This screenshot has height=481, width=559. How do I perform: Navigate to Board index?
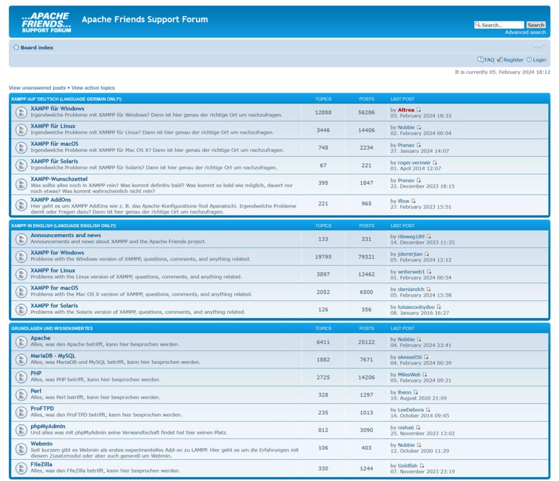[37, 47]
